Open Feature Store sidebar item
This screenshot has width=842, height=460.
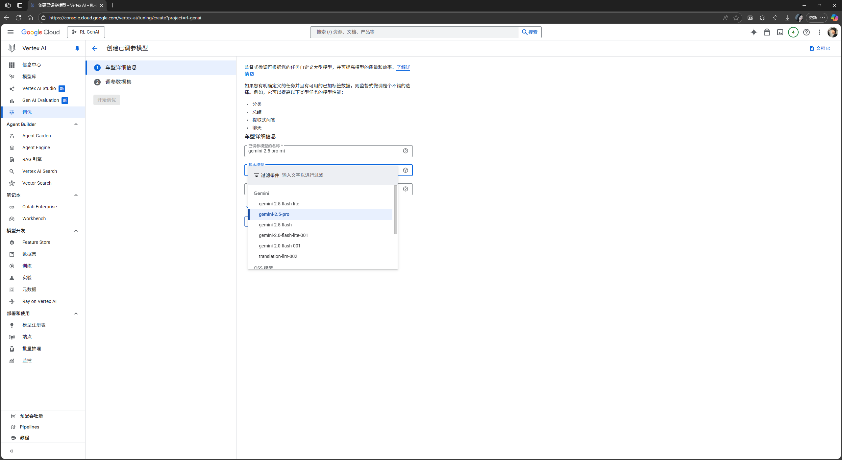tap(43, 242)
